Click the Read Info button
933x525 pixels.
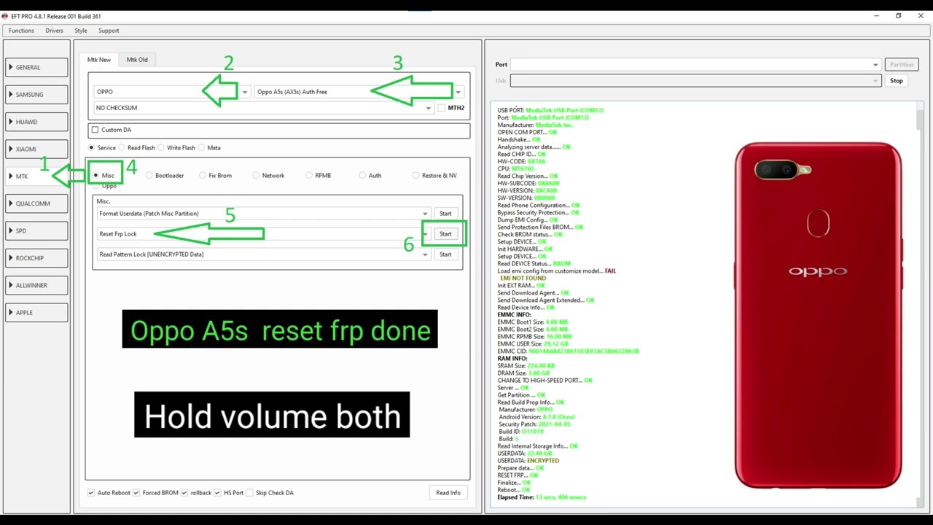pyautogui.click(x=448, y=493)
